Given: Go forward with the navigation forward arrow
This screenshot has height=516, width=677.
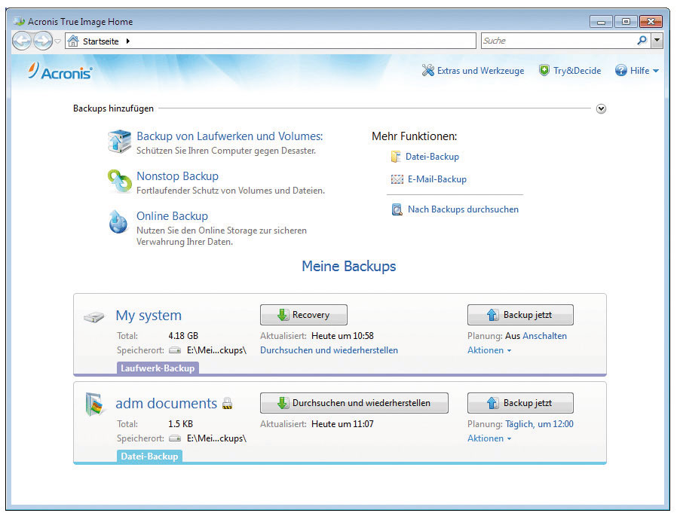Looking at the screenshot, I should (43, 41).
